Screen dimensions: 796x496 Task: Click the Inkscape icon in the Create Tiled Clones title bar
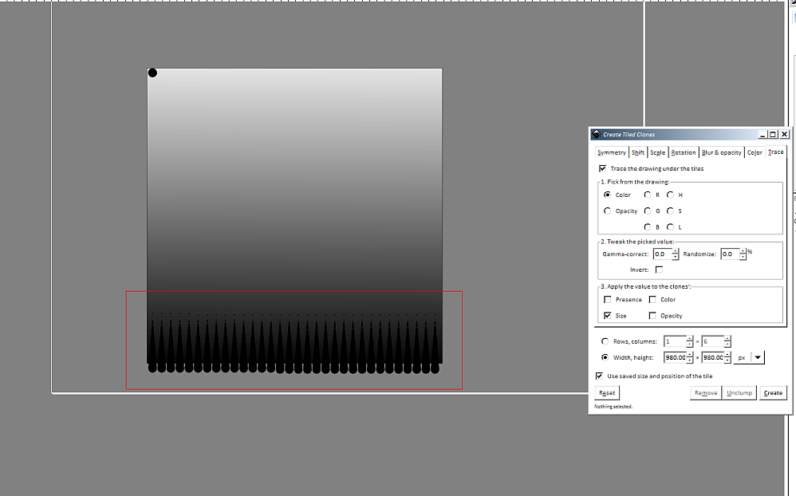pyautogui.click(x=597, y=135)
